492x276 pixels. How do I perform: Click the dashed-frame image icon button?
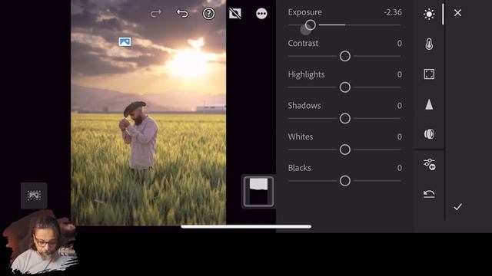[34, 195]
